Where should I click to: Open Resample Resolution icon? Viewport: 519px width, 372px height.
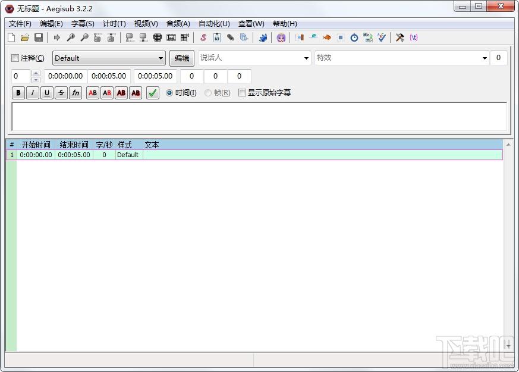tap(341, 37)
